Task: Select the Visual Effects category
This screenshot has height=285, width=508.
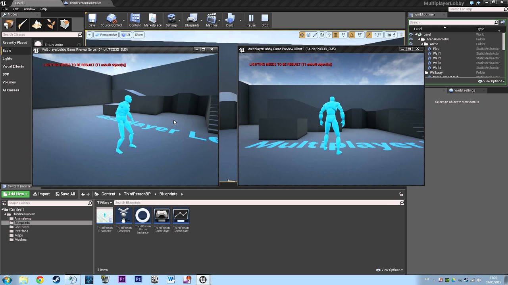Action: (13, 66)
